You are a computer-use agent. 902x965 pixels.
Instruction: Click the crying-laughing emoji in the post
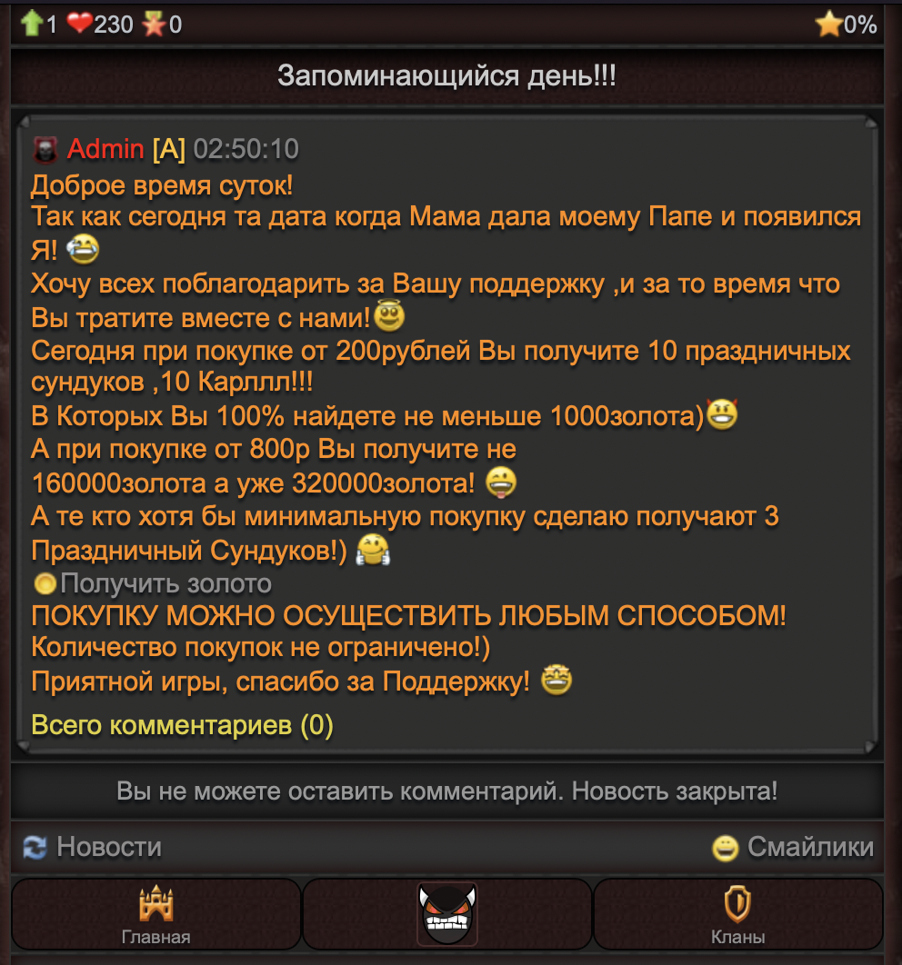[x=83, y=249]
